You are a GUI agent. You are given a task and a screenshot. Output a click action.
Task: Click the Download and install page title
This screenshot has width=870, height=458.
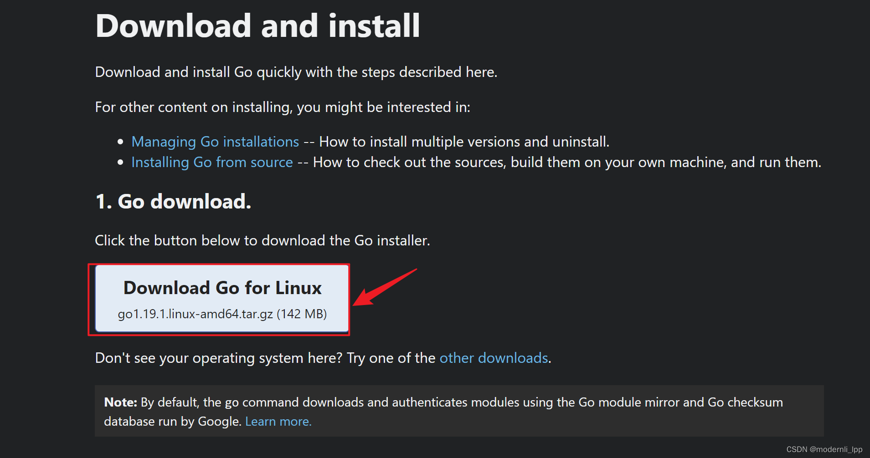click(x=257, y=26)
